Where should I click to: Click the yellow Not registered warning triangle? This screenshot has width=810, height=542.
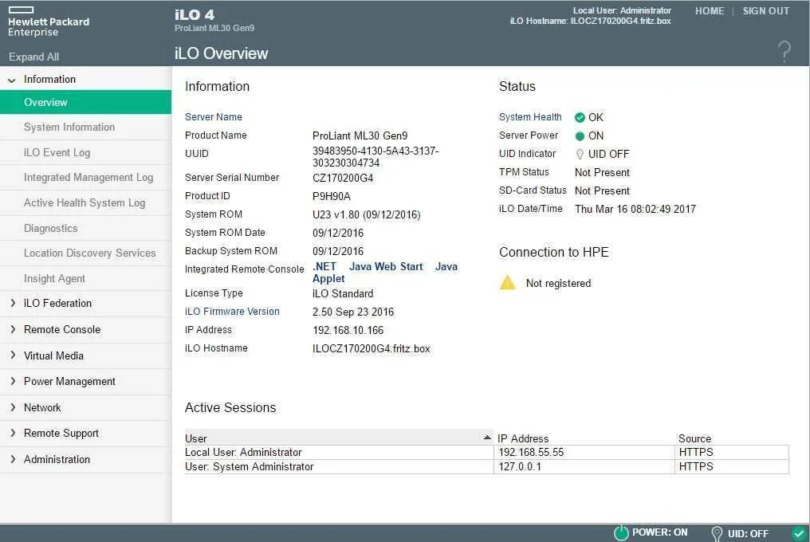[x=507, y=283]
